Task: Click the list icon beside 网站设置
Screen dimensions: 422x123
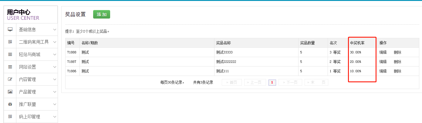Action: 10,67
